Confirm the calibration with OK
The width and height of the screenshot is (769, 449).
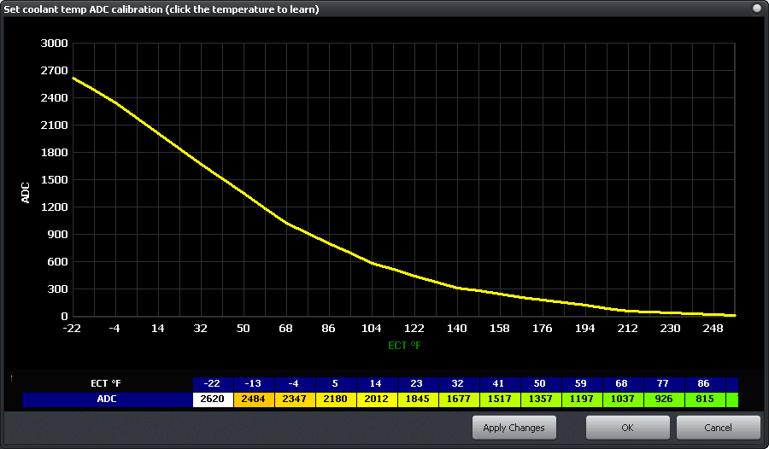click(627, 428)
